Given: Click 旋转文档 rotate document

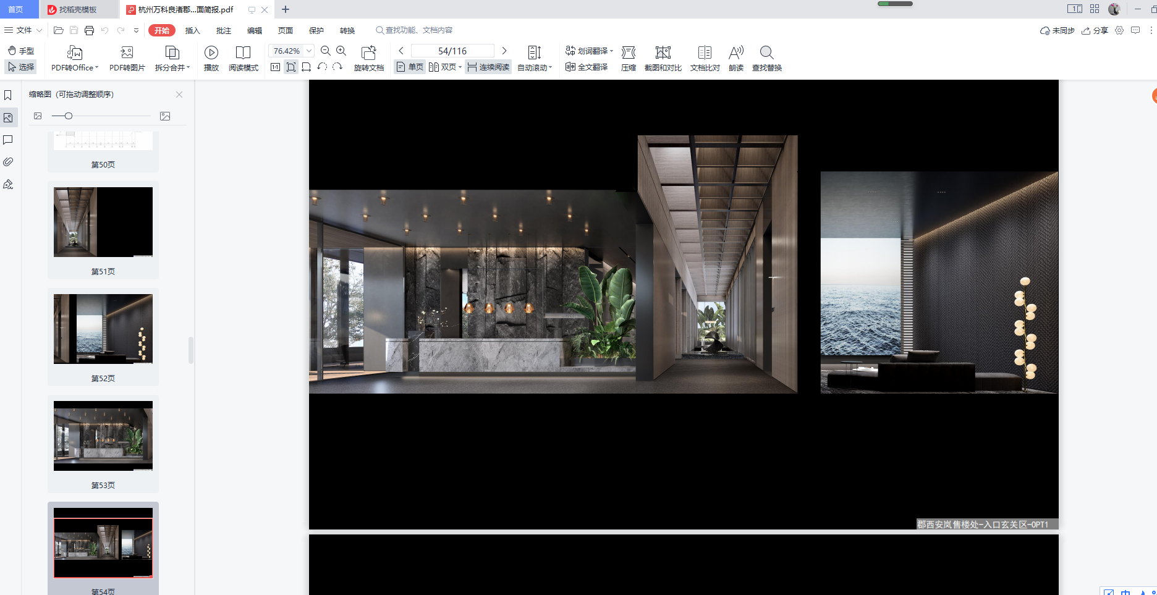Looking at the screenshot, I should click(369, 59).
